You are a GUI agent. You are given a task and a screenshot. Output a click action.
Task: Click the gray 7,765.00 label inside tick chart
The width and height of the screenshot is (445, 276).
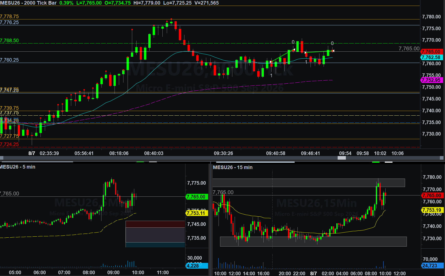[x=409, y=49]
